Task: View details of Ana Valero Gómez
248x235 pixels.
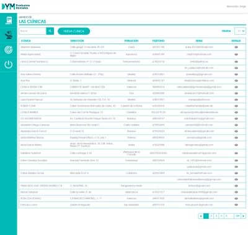Action: [236, 74]
